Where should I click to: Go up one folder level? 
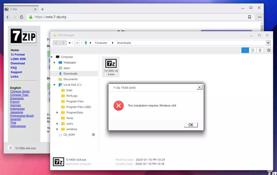coord(77,43)
